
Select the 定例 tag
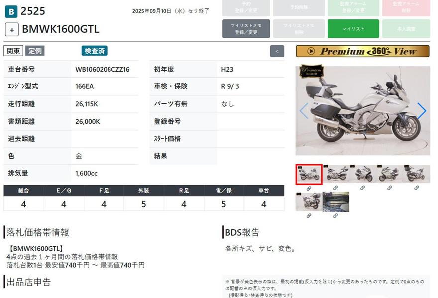point(35,51)
